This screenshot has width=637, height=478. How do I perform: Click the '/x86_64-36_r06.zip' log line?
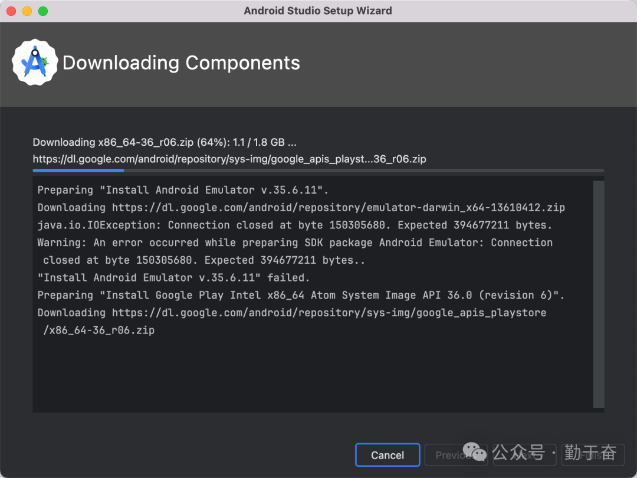98,330
